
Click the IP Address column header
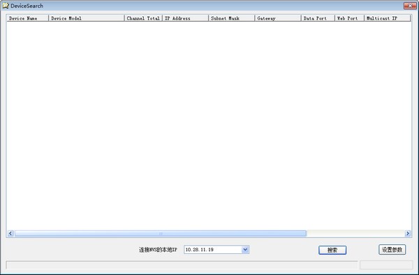[x=186, y=18]
